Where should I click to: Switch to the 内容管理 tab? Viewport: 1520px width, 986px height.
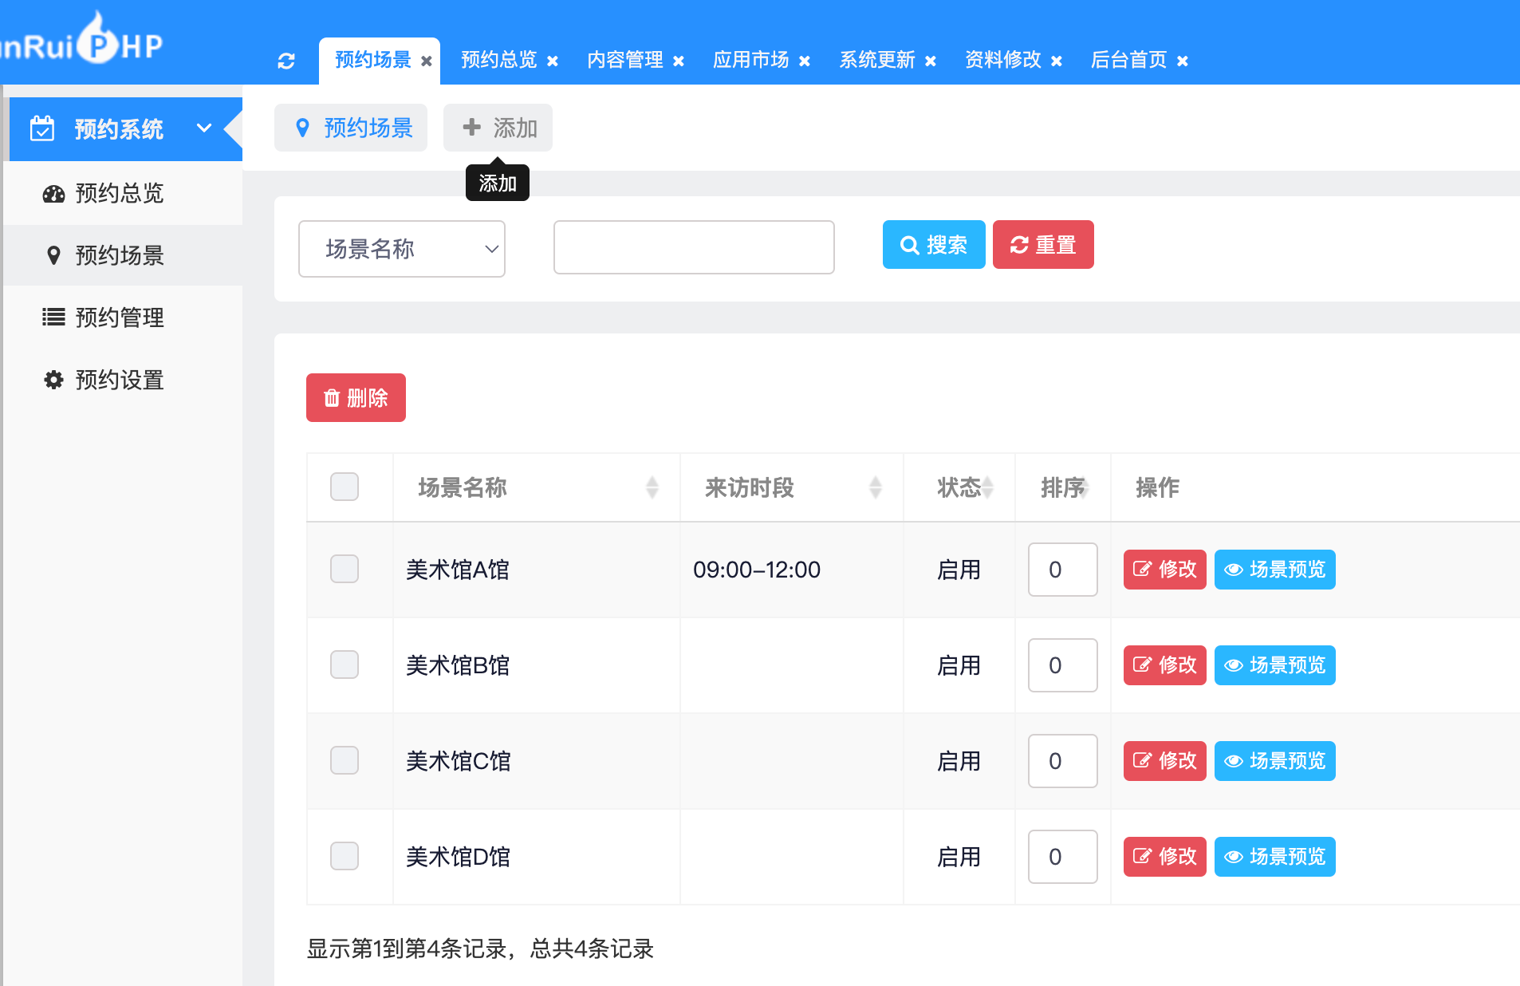coord(624,61)
